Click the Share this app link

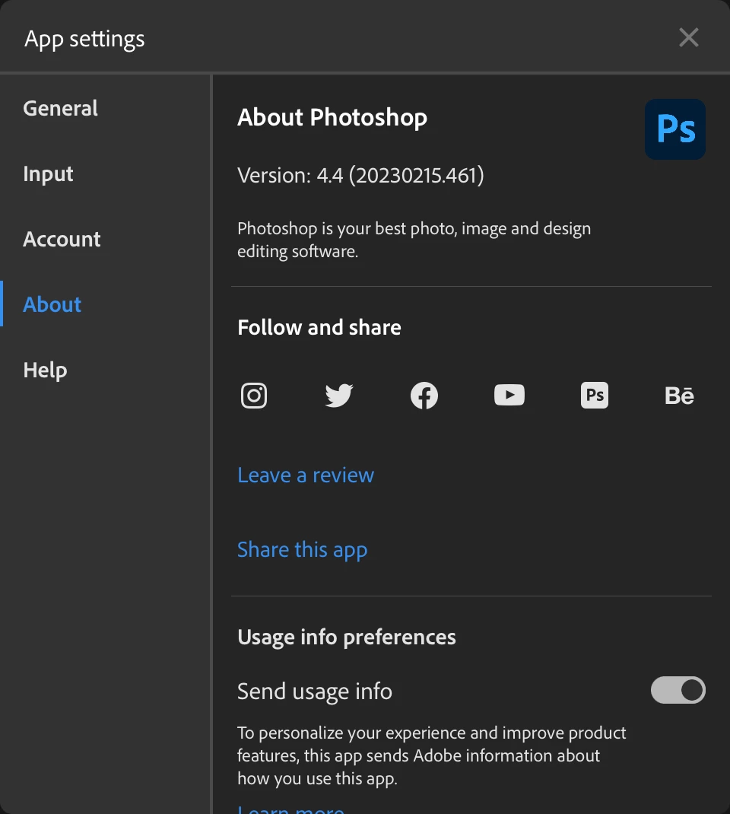[303, 550]
